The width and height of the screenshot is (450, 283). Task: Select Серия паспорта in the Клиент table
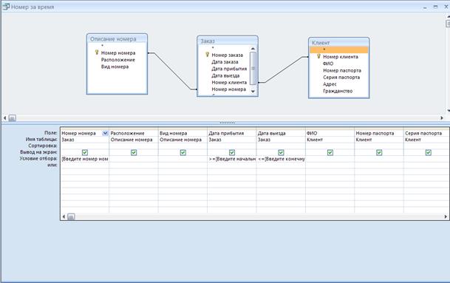coord(341,77)
